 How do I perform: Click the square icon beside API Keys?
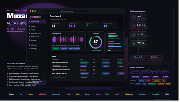coord(30,45)
